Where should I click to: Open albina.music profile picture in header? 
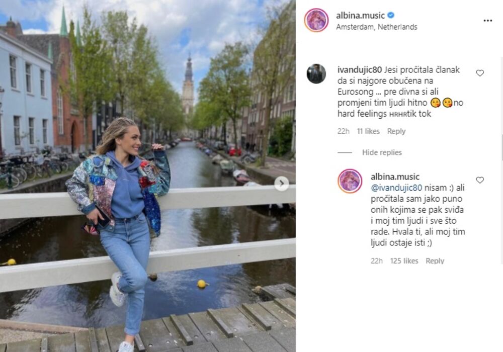tap(316, 20)
